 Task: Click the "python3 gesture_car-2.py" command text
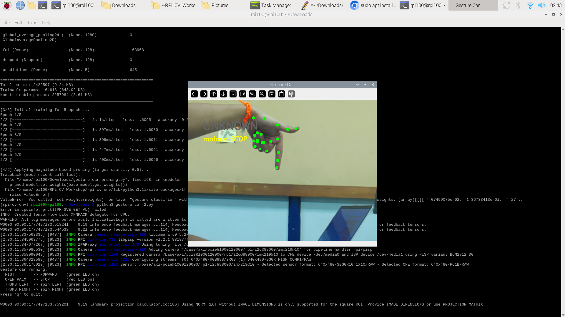pyautogui.click(x=125, y=205)
